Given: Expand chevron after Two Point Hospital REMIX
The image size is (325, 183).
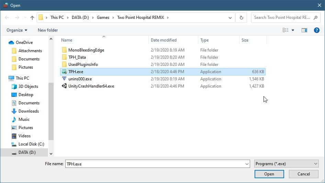Looking at the screenshot, I should [x=167, y=18].
